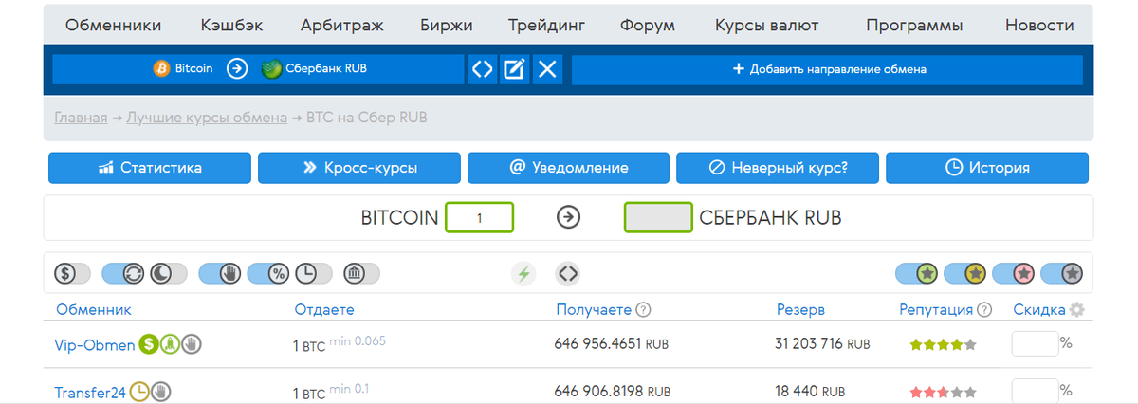Click the green dollar badge next to Vip-Obmen
This screenshot has height=404, width=1138.
click(x=148, y=344)
